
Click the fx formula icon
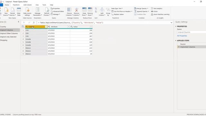pos(34,23)
